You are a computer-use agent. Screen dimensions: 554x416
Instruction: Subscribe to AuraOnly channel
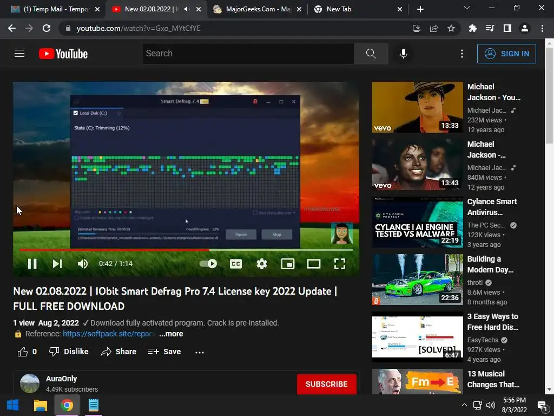click(x=326, y=384)
